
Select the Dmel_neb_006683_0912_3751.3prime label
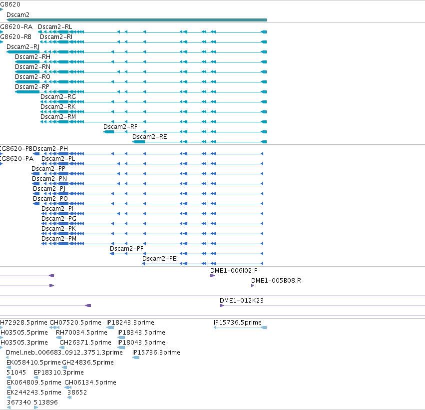coord(64,353)
